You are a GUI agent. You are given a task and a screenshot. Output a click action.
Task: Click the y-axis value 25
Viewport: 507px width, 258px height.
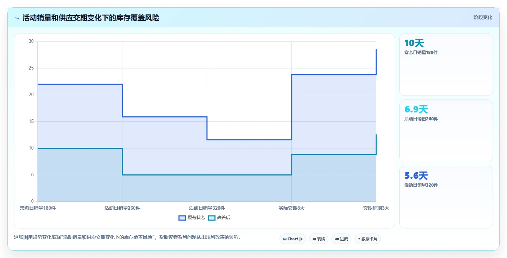click(x=31, y=68)
